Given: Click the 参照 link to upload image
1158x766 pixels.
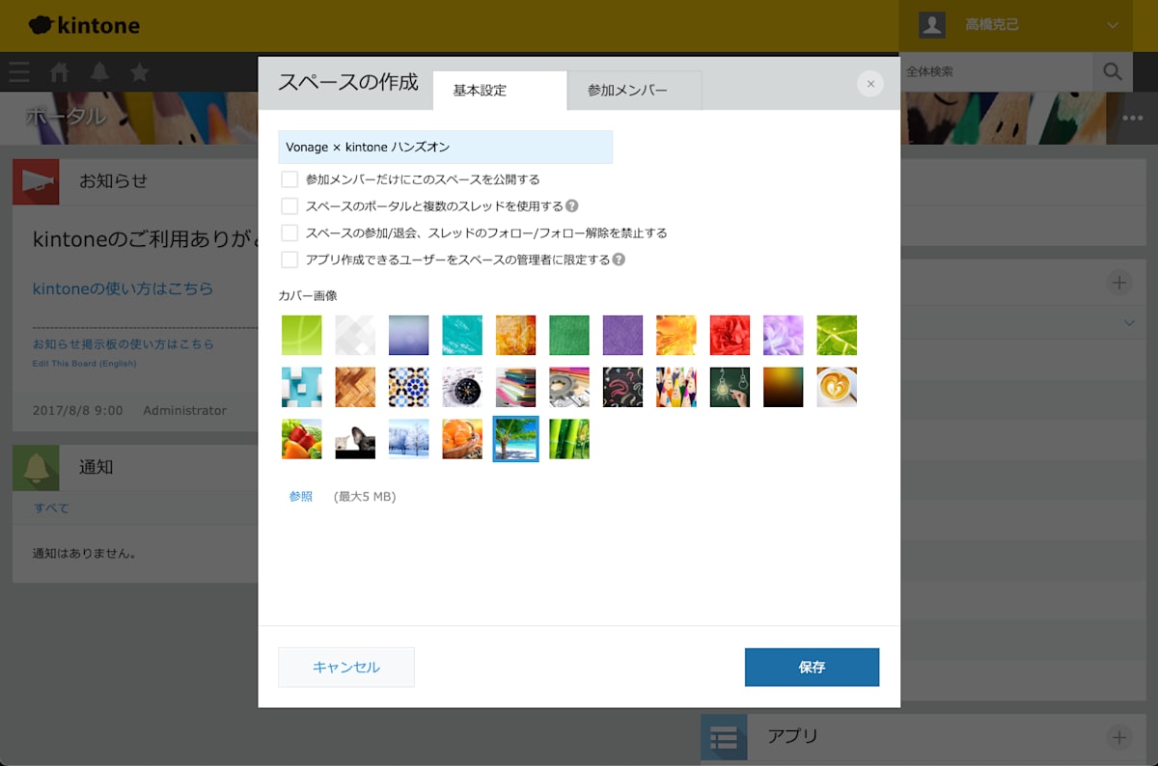Looking at the screenshot, I should point(301,497).
